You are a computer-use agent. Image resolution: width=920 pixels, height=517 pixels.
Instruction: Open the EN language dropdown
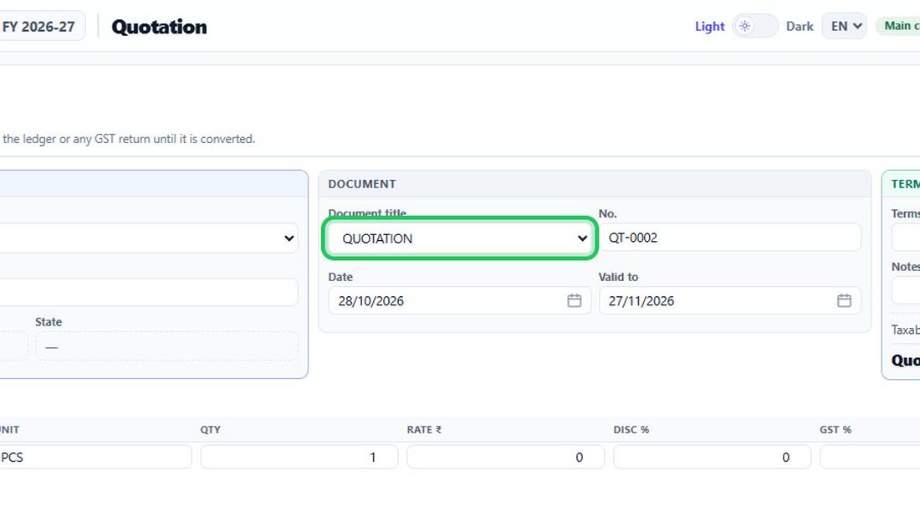(844, 27)
